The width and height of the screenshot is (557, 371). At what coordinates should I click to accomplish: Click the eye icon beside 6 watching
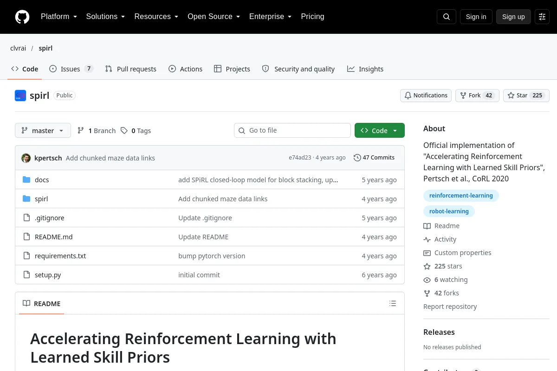[x=427, y=280]
